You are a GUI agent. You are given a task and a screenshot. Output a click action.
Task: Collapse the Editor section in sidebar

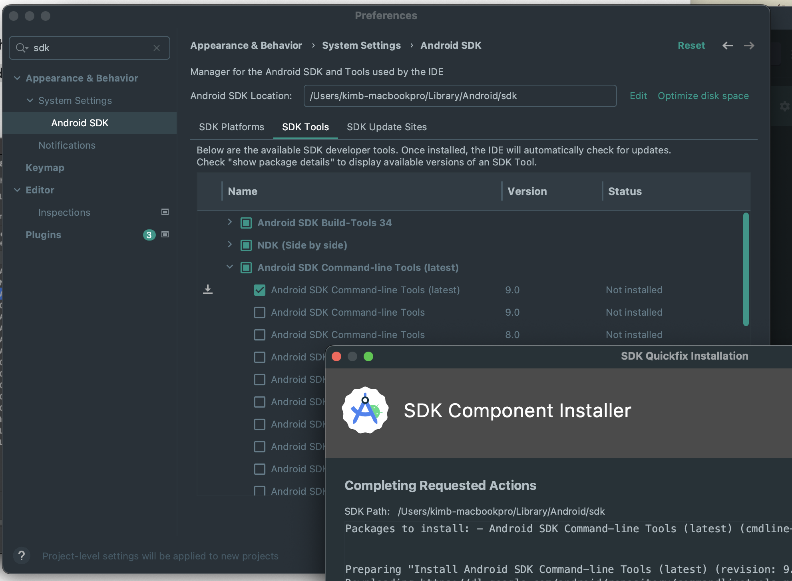point(17,190)
